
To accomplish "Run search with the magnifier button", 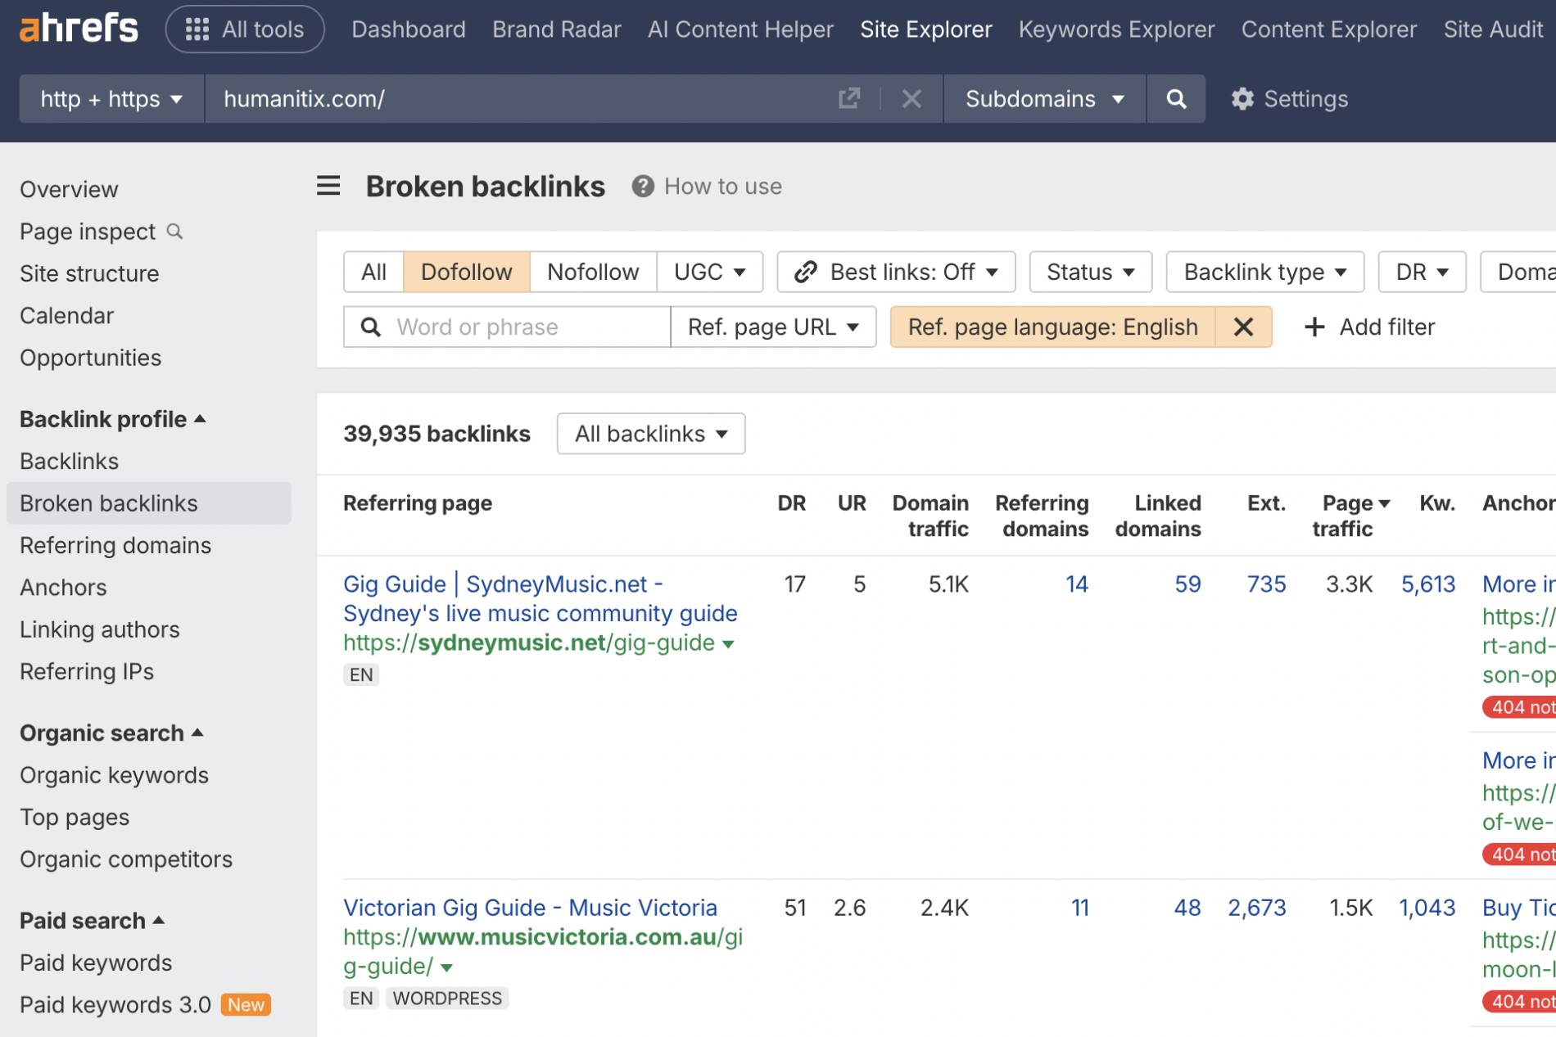I will click(1176, 99).
